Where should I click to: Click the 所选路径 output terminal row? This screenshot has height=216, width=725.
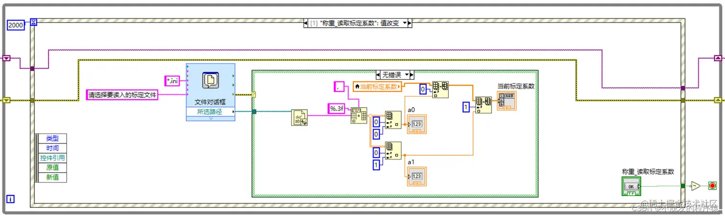tap(210, 112)
